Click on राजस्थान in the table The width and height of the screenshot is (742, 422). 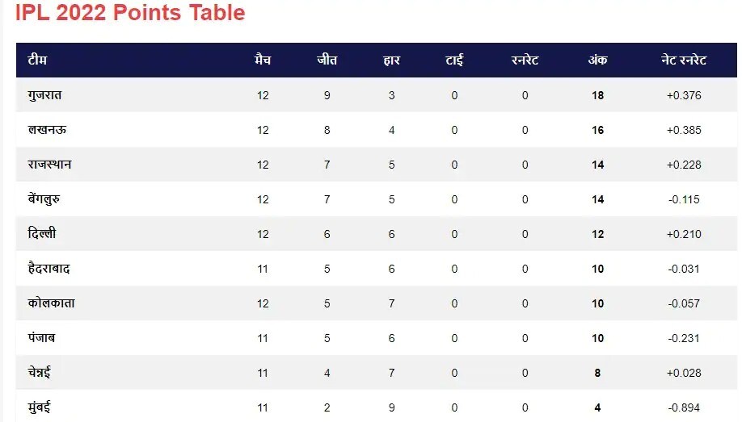click(x=50, y=165)
